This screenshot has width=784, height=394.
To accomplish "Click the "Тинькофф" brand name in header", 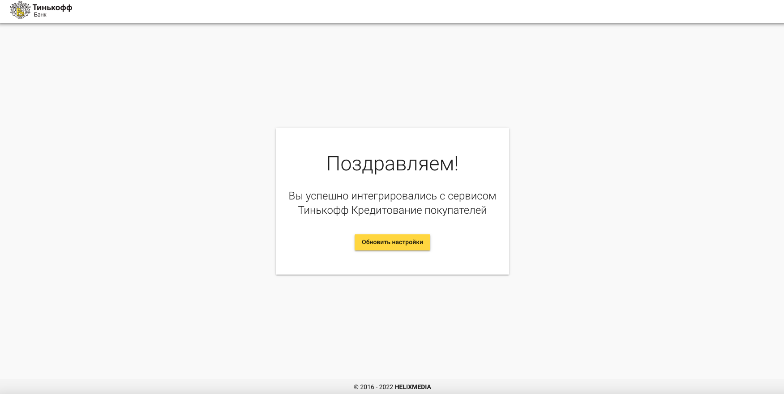I will [52, 8].
